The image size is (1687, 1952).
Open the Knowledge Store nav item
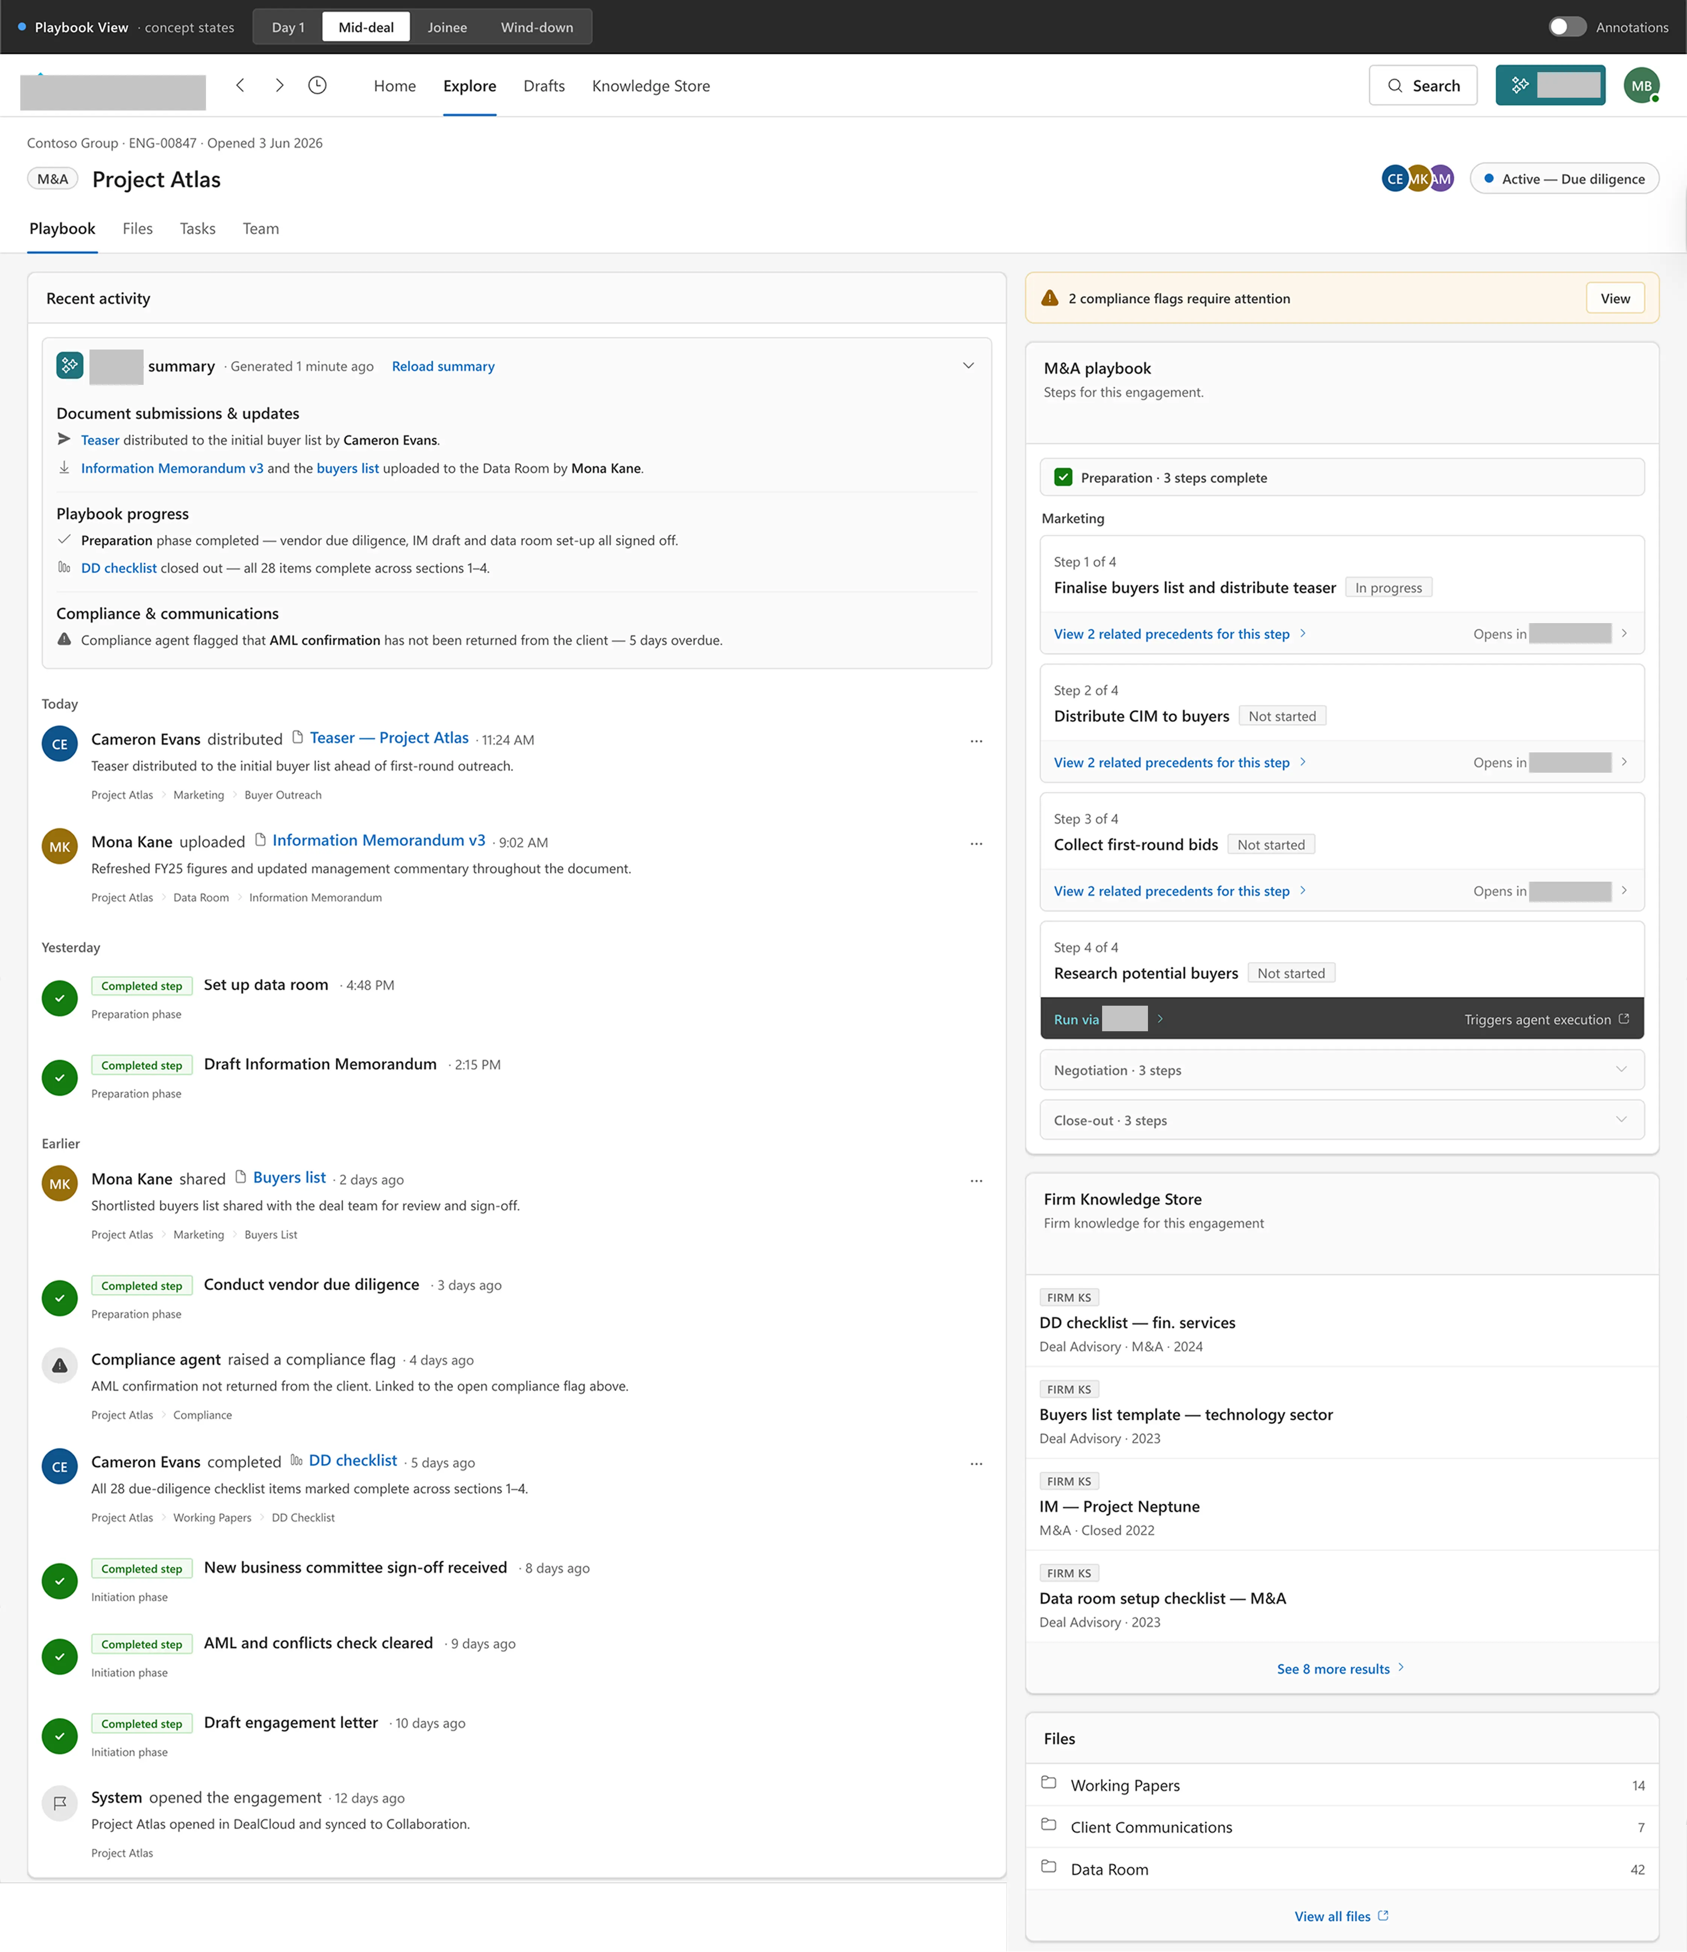pyautogui.click(x=651, y=86)
